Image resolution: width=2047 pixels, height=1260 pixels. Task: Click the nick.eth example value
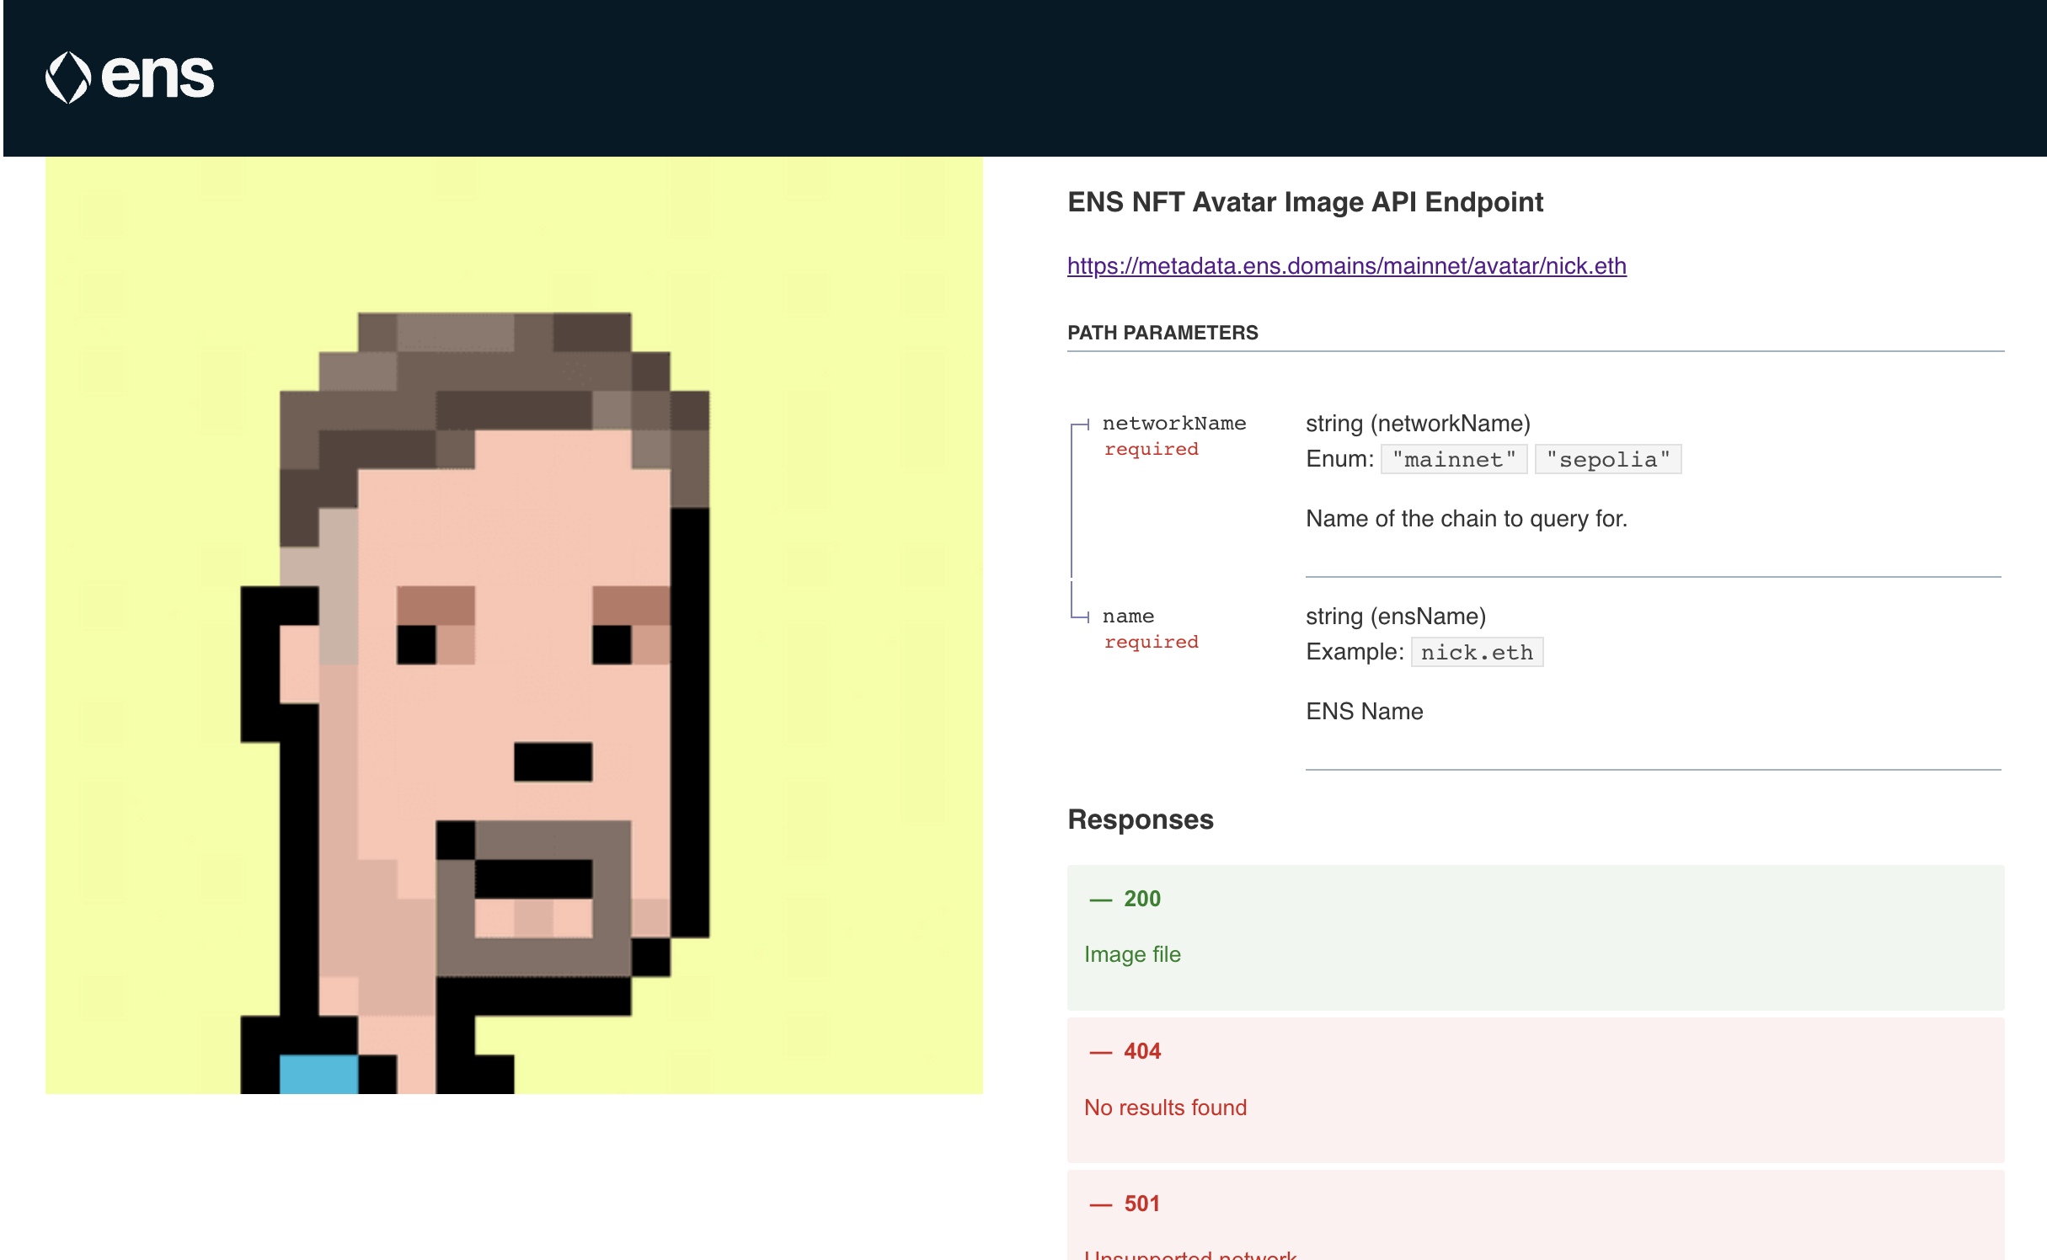coord(1476,653)
